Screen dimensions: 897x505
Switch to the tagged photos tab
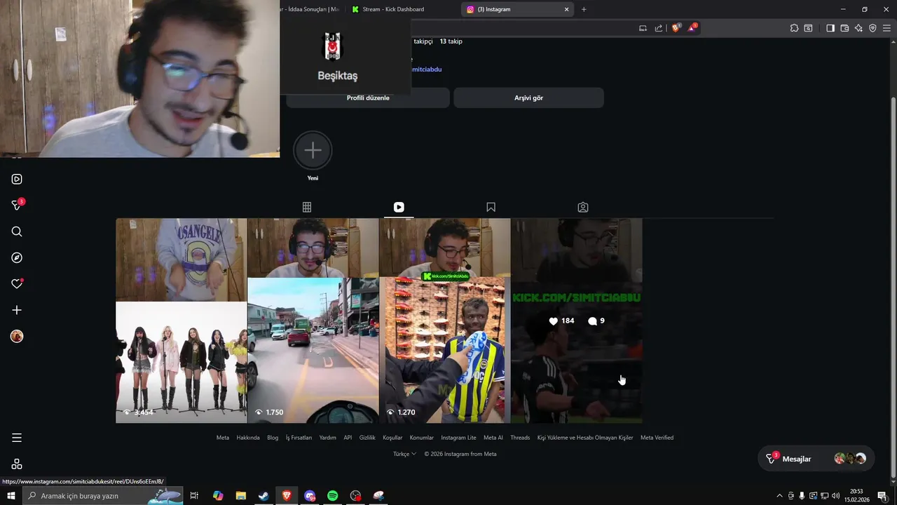click(583, 207)
